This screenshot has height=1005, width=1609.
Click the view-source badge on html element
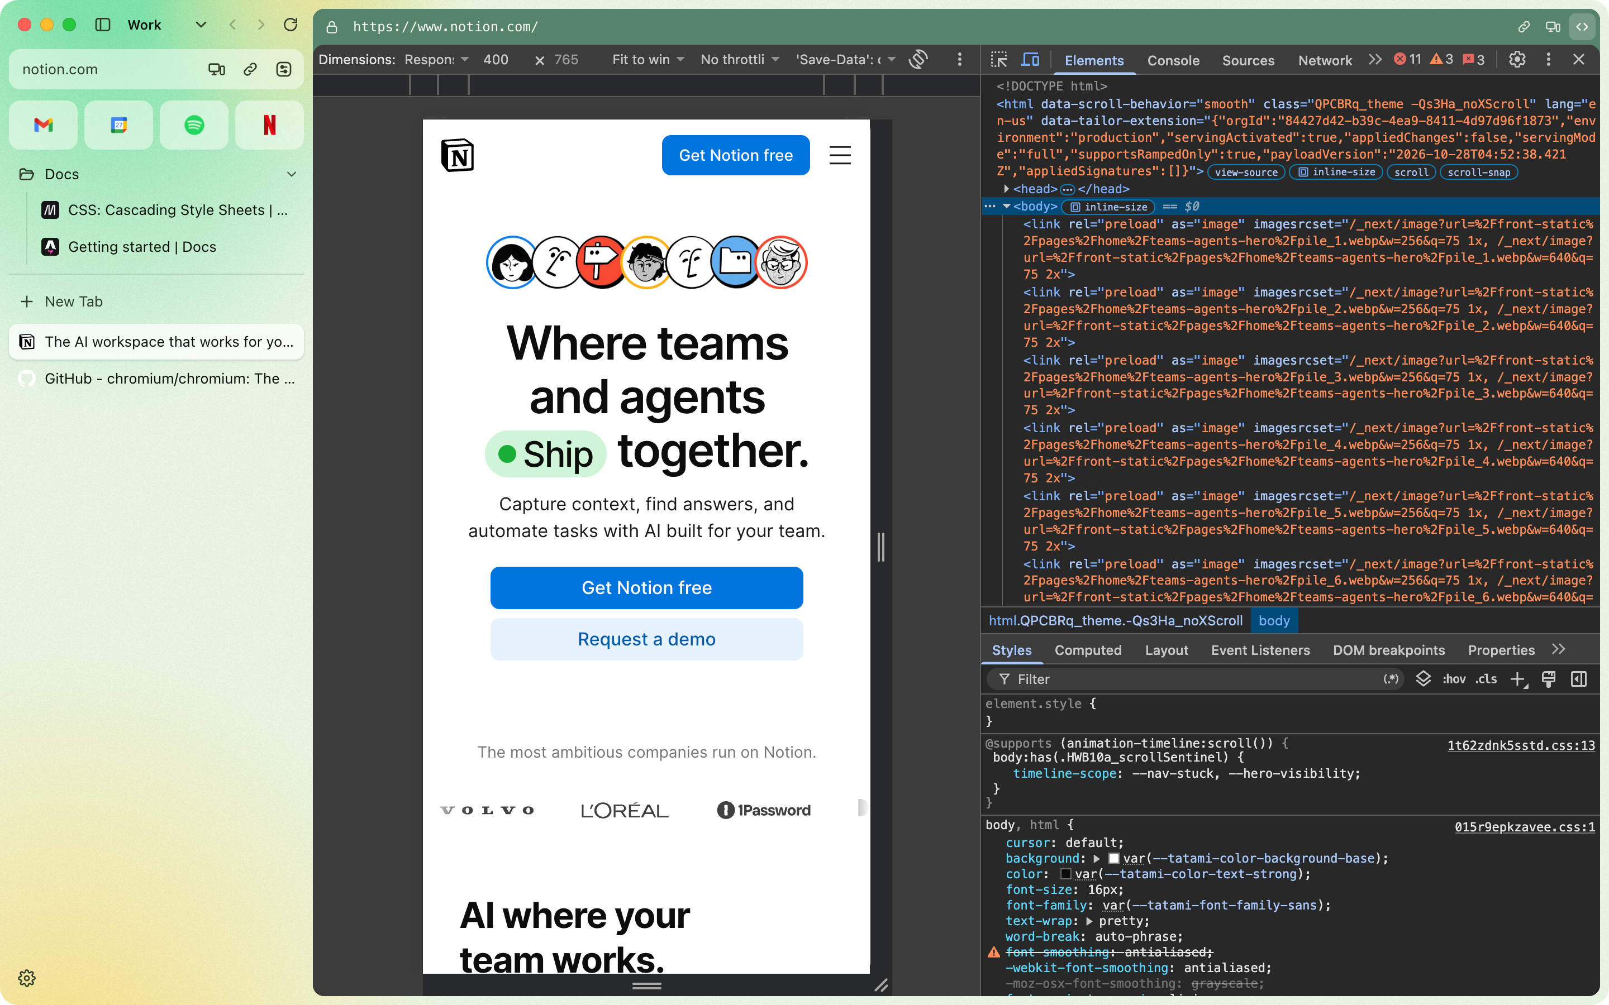tap(1246, 172)
